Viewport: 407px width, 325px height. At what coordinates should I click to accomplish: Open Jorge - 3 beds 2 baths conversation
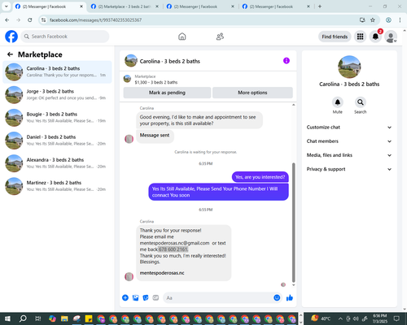click(x=57, y=95)
